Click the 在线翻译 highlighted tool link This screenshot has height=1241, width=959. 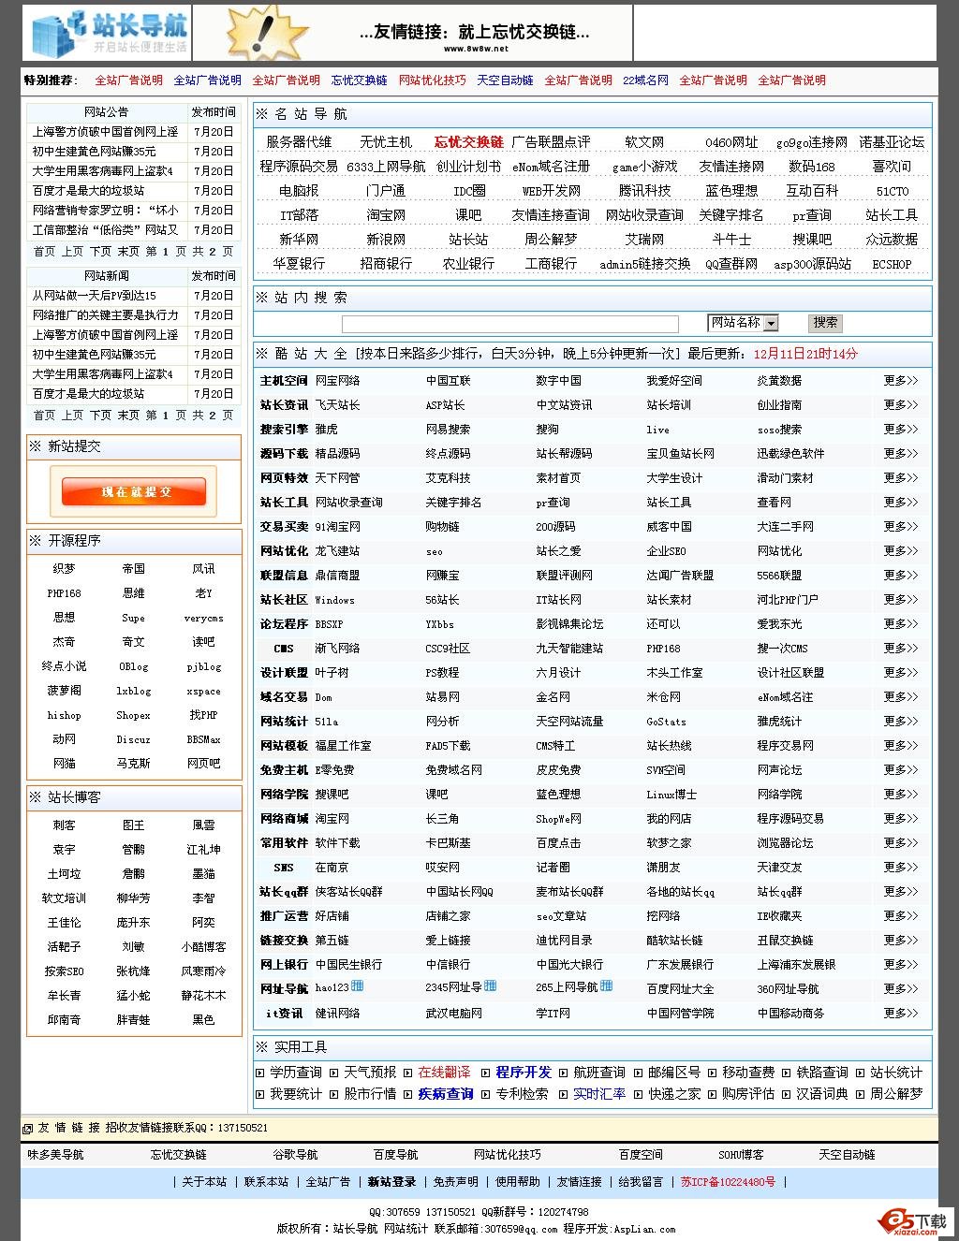(446, 1073)
